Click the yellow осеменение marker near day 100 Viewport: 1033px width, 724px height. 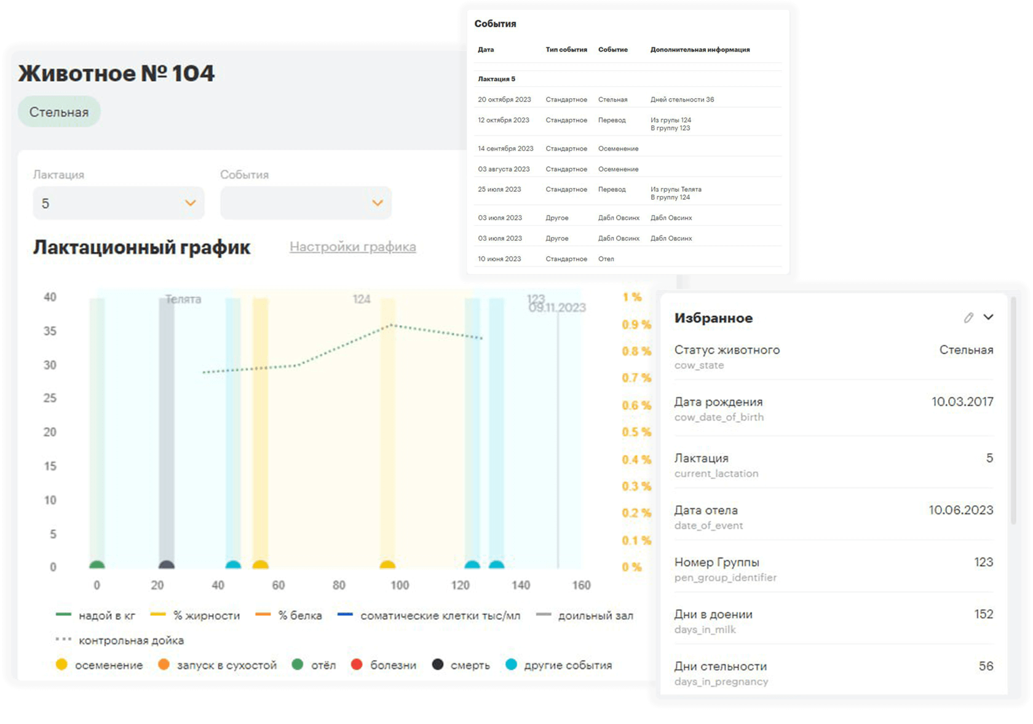[387, 564]
